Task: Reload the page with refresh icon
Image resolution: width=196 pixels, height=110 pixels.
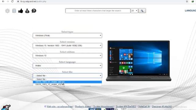Action: (x=12, y=1)
